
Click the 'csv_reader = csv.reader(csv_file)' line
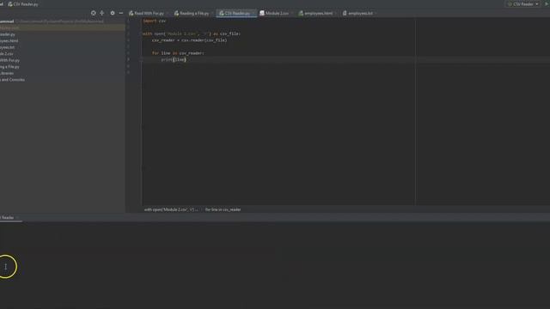(189, 40)
